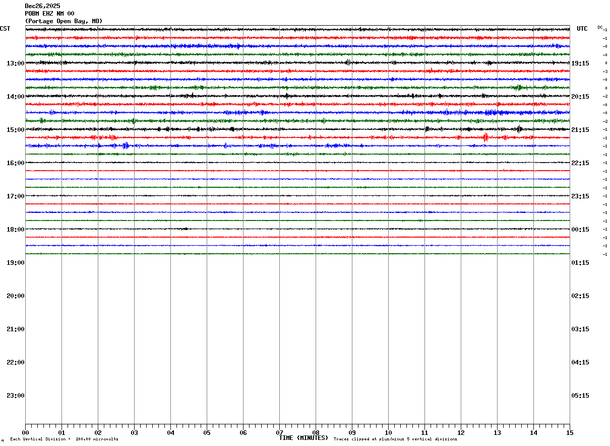This screenshot has height=446, width=610.
Task: Select the 21:00 CST time label
Action: click(16, 329)
